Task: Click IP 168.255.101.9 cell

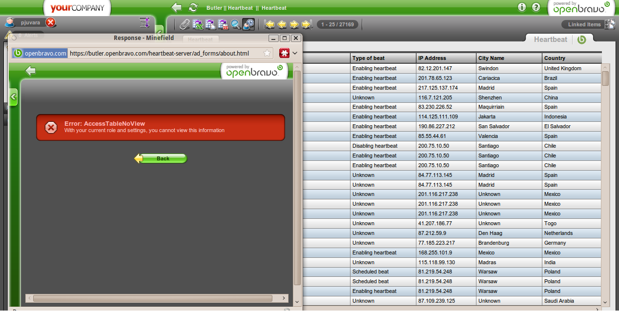Action: (x=446, y=253)
